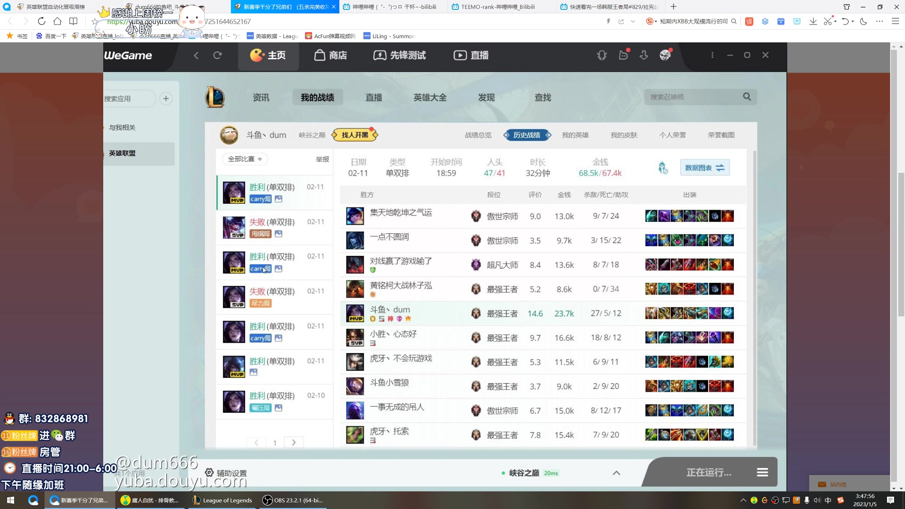Toggle the 数据图表 view switch
This screenshot has height=509, width=905.
coord(705,168)
